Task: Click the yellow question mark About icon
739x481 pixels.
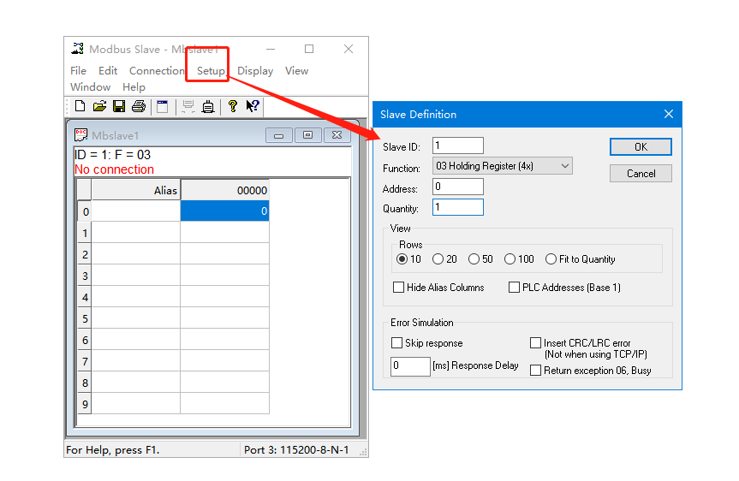Action: point(232,106)
